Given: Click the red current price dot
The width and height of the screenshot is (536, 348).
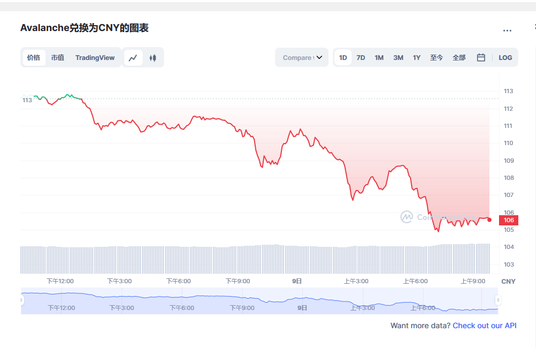Looking at the screenshot, I should [489, 219].
